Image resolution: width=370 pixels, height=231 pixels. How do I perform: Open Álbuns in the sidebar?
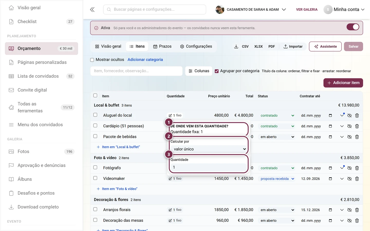point(41,179)
